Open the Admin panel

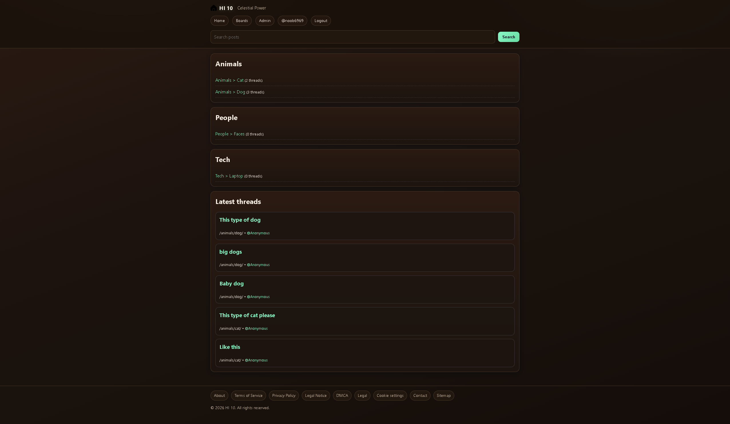(265, 21)
